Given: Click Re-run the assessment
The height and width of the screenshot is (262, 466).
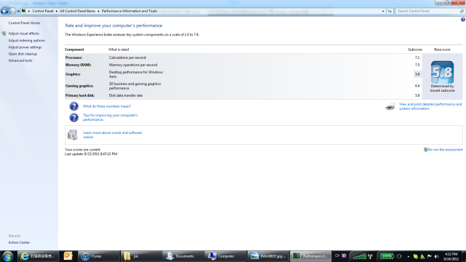Looking at the screenshot, I should tap(445, 150).
